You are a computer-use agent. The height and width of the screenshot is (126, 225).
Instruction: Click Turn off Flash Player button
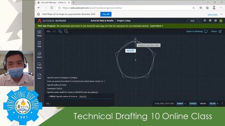tap(106, 14)
